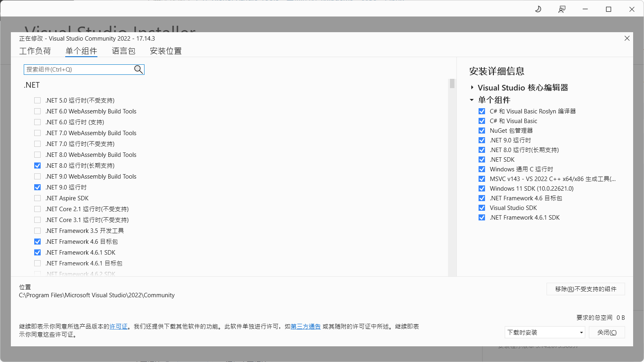The width and height of the screenshot is (644, 362).
Task: Uncheck C# 和 Visual Basic in details
Action: click(x=482, y=121)
